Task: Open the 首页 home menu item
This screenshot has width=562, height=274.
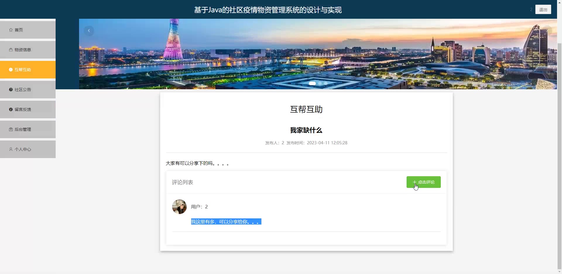Action: 28,30
